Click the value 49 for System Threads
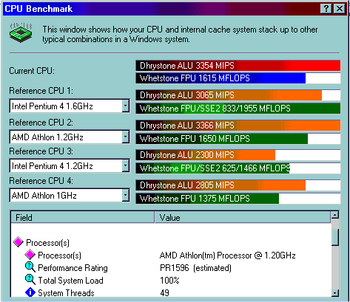Image resolution: width=350 pixels, height=302 pixels. [164, 293]
